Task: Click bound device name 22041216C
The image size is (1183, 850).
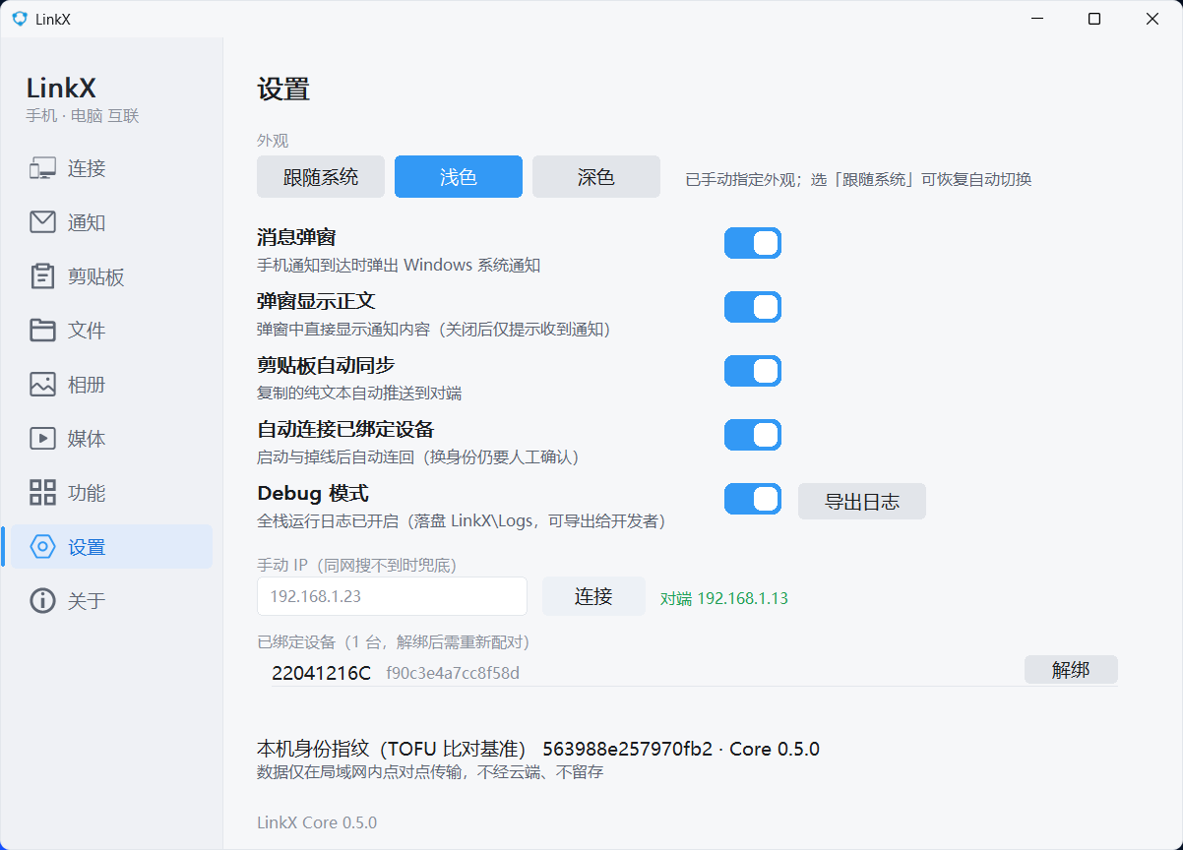Action: coord(322,673)
